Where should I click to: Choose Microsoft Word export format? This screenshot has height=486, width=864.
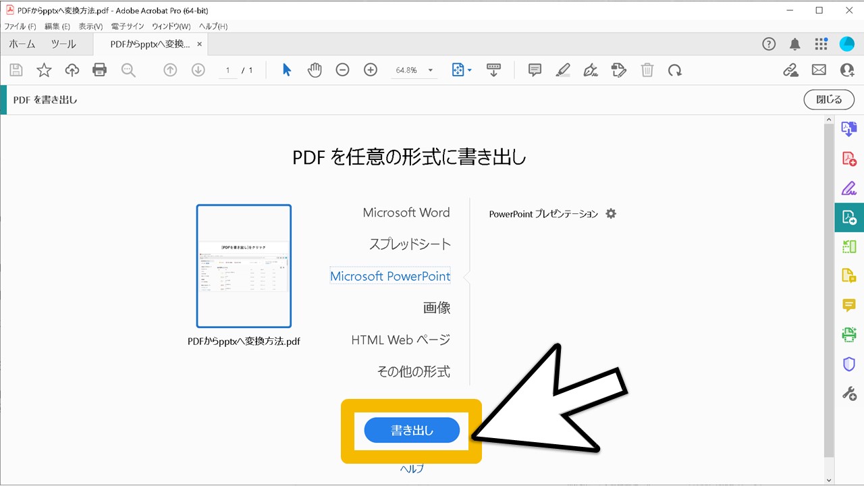[406, 212]
